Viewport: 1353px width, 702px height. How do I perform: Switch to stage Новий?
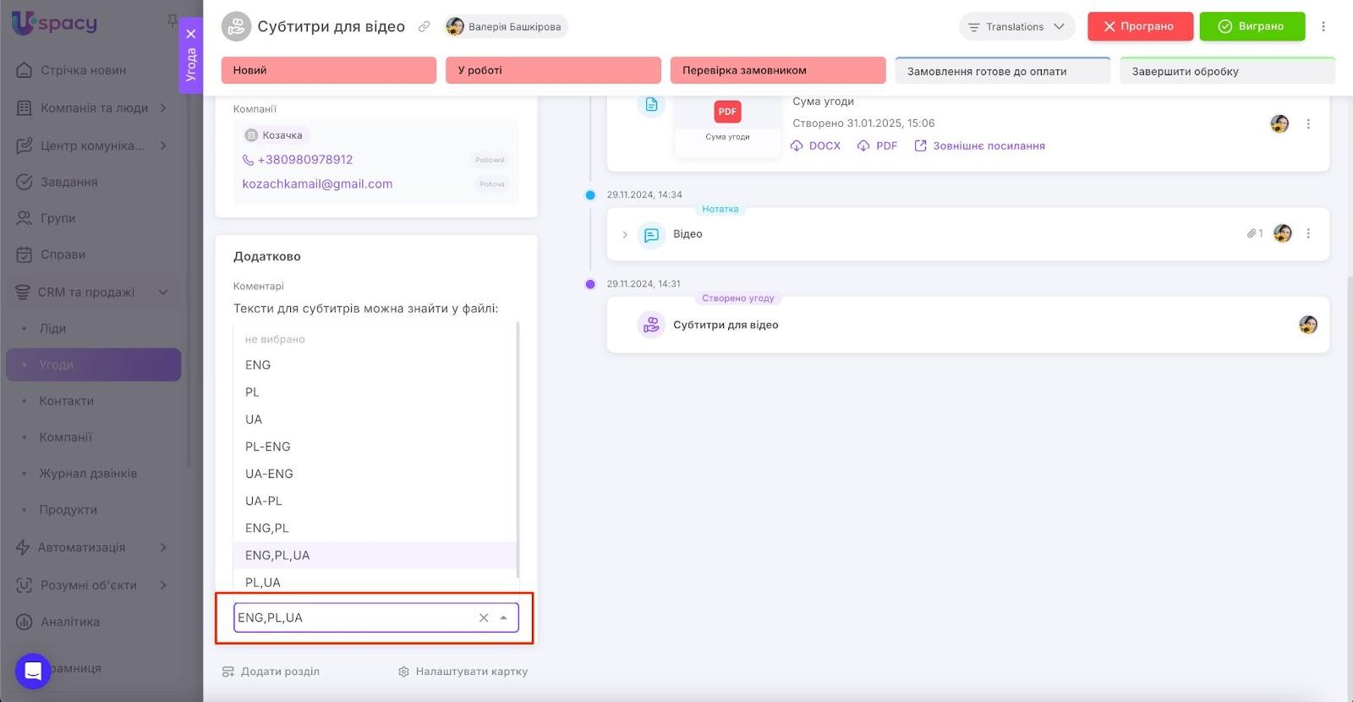pyautogui.click(x=329, y=70)
